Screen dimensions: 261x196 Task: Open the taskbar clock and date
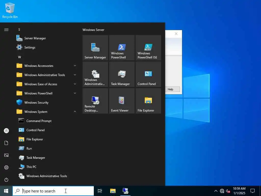[x=239, y=191]
